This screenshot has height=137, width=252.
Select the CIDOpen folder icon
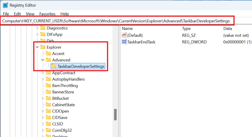pyautogui.click(x=48, y=111)
